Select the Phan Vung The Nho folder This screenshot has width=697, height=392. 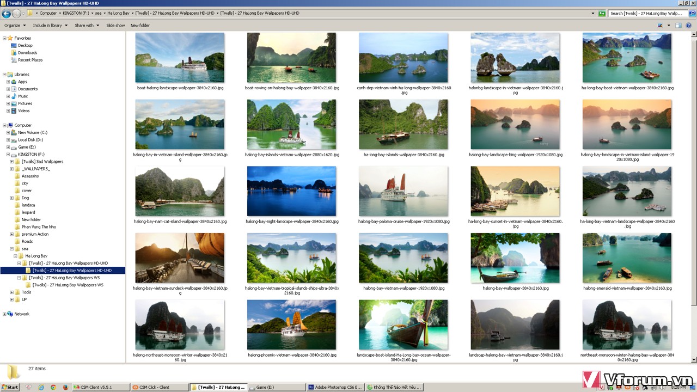(x=39, y=227)
